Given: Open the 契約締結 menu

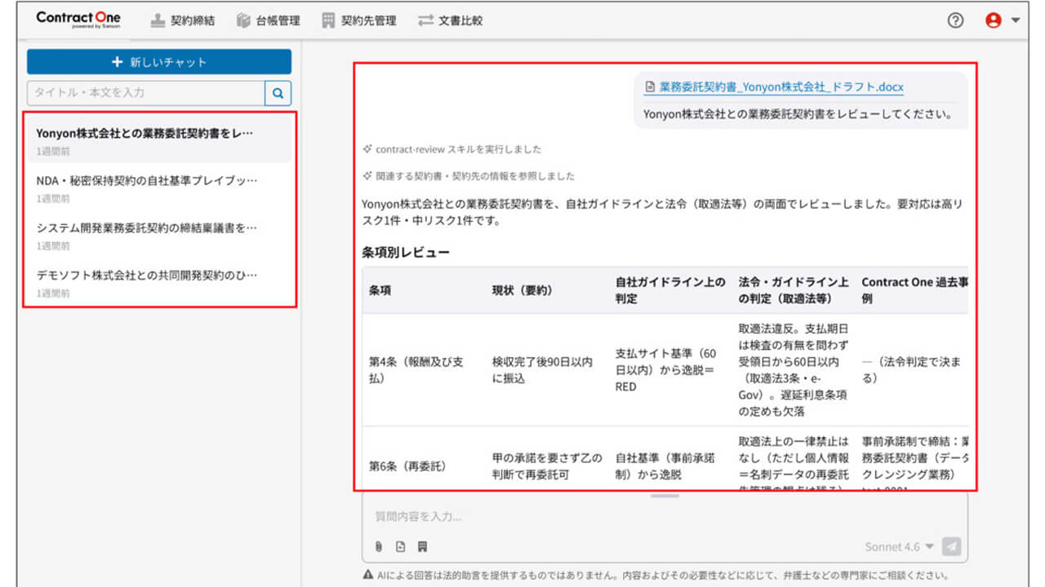Looking at the screenshot, I should 183,20.
